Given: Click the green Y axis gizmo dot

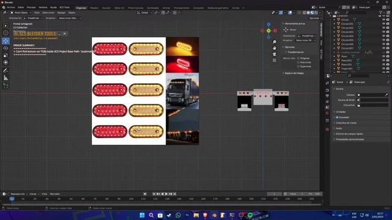Looking at the screenshot, I should [268, 31].
